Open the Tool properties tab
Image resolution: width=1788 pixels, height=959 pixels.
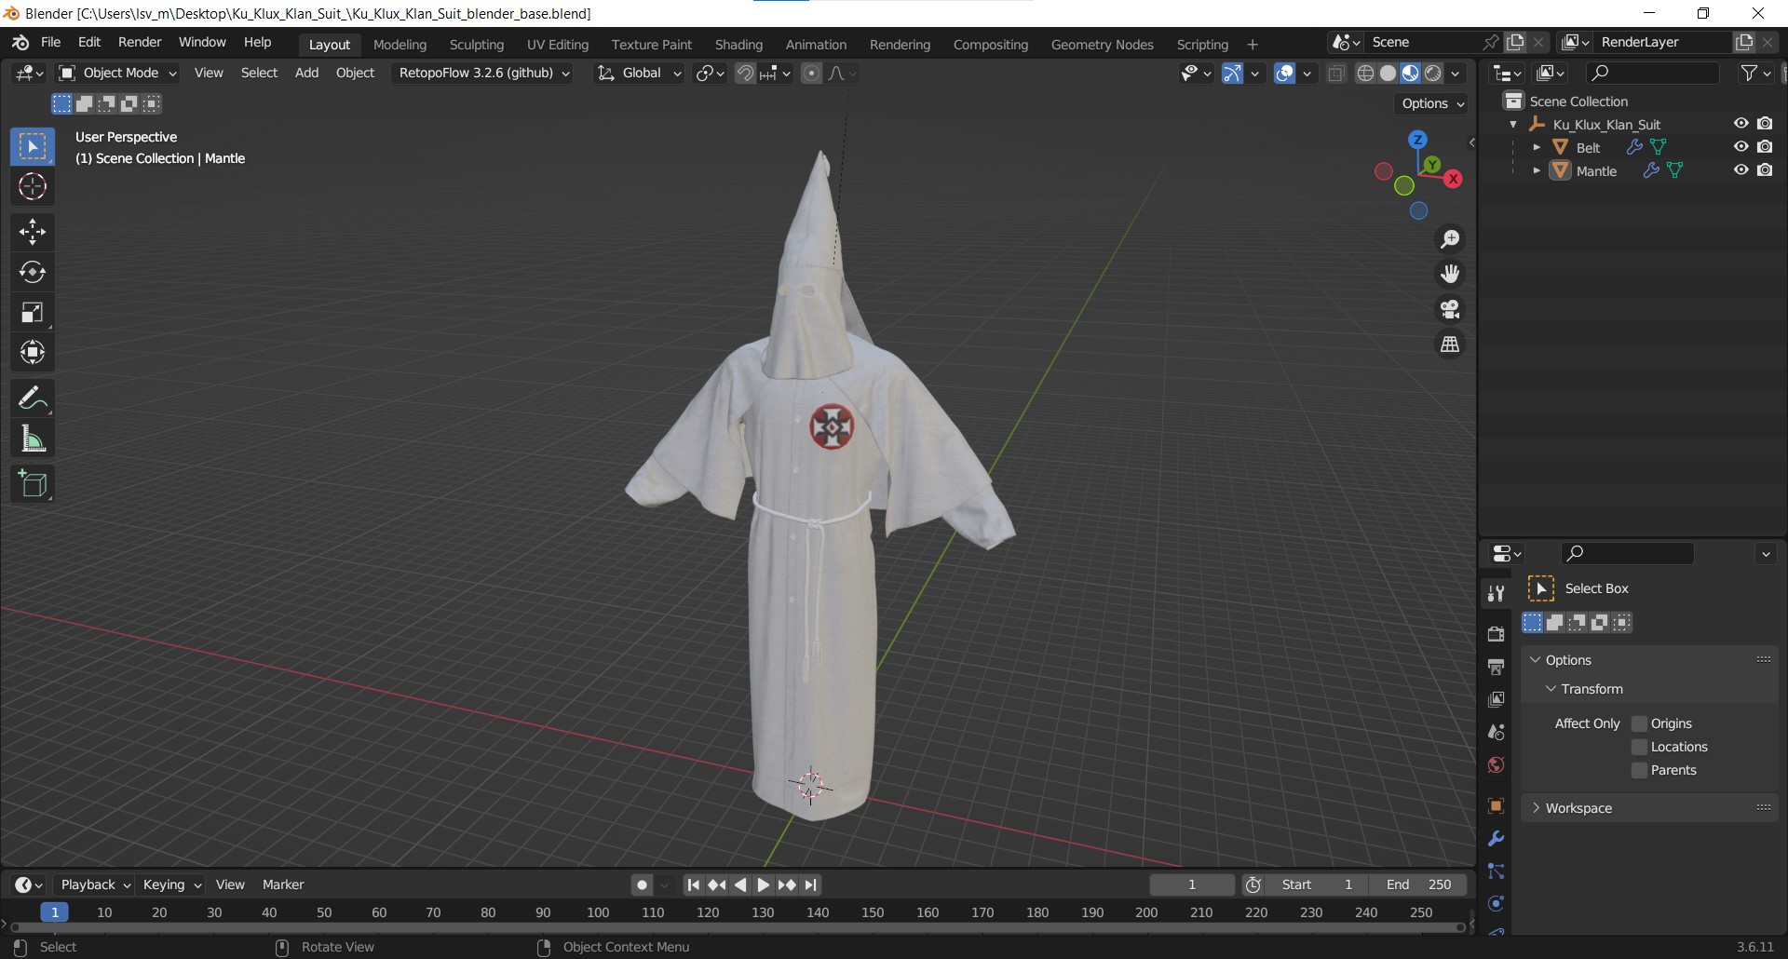1497,593
